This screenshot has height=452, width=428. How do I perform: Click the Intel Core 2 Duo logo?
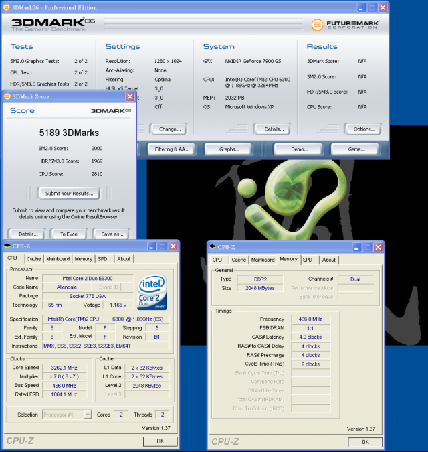[x=152, y=292]
